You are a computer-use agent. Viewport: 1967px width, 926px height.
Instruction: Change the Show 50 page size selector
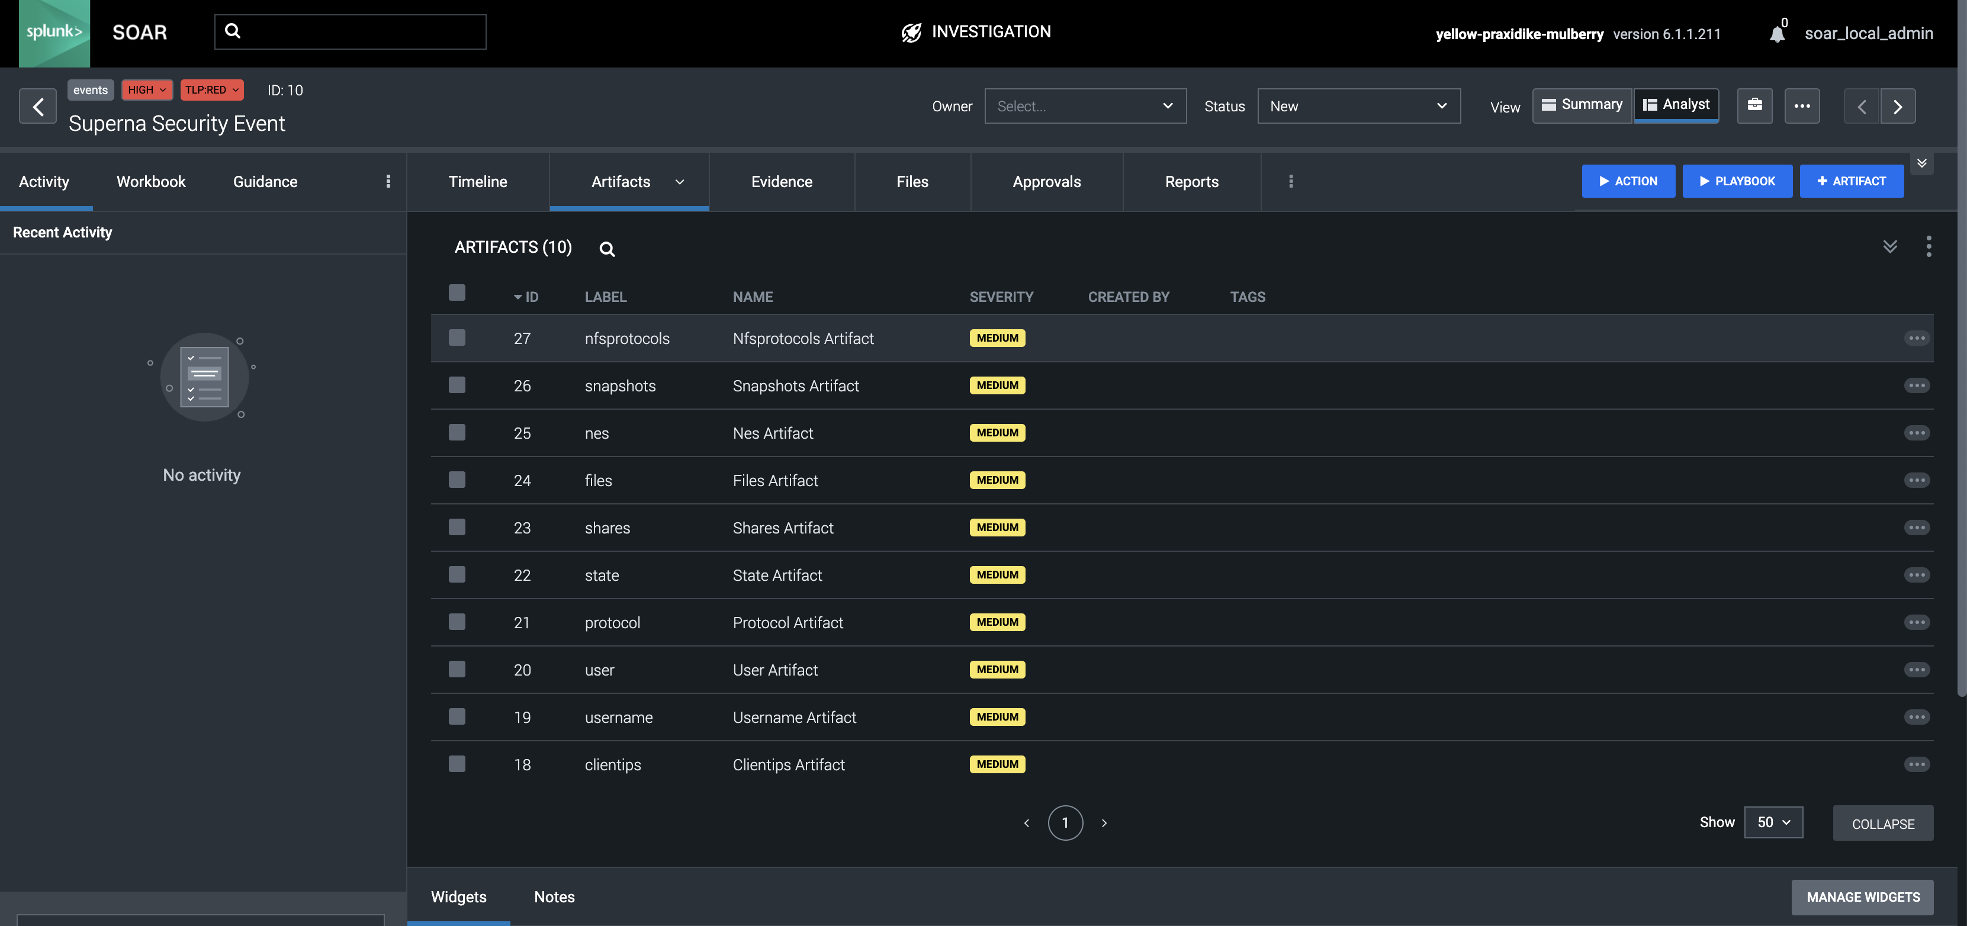[1773, 822]
